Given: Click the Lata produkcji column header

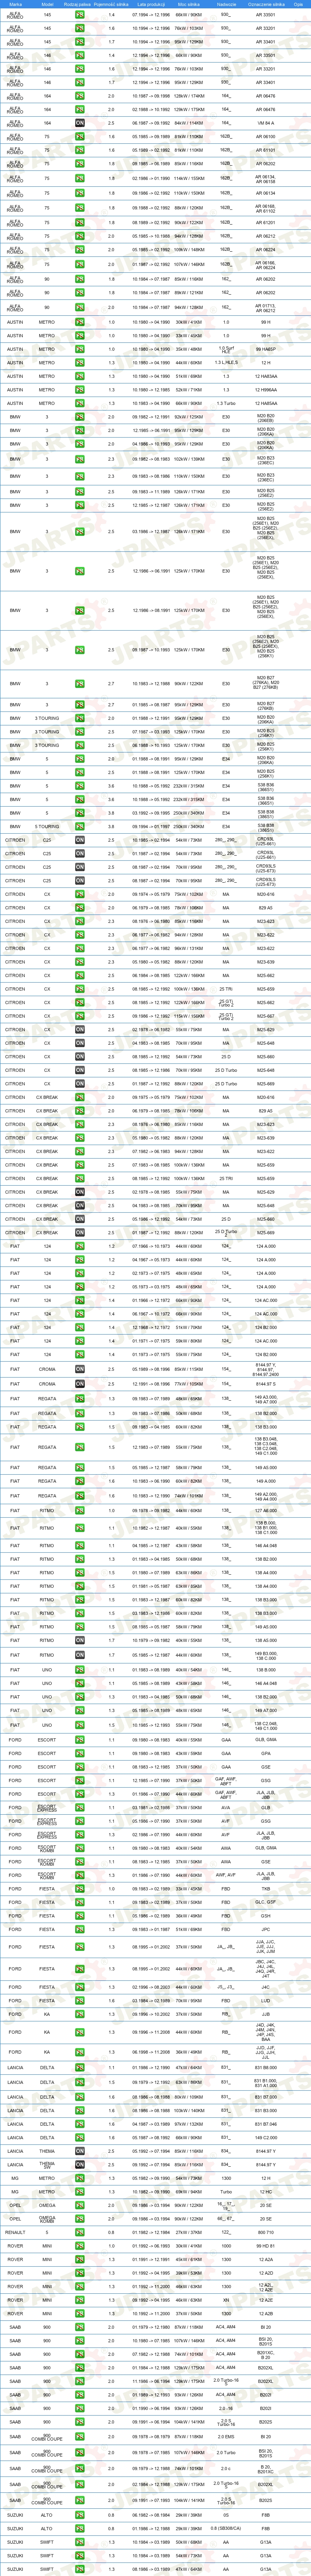Looking at the screenshot, I should click(x=151, y=4).
